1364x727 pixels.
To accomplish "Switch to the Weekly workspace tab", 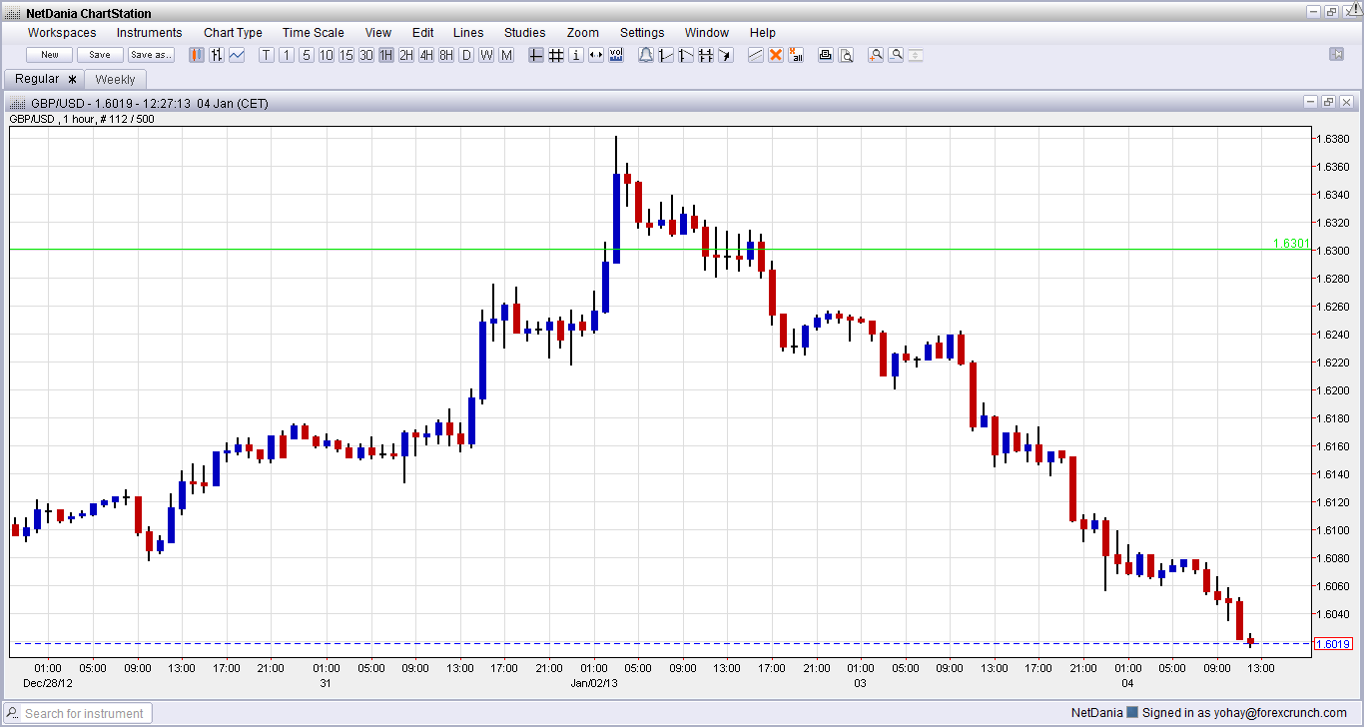I will pos(115,80).
